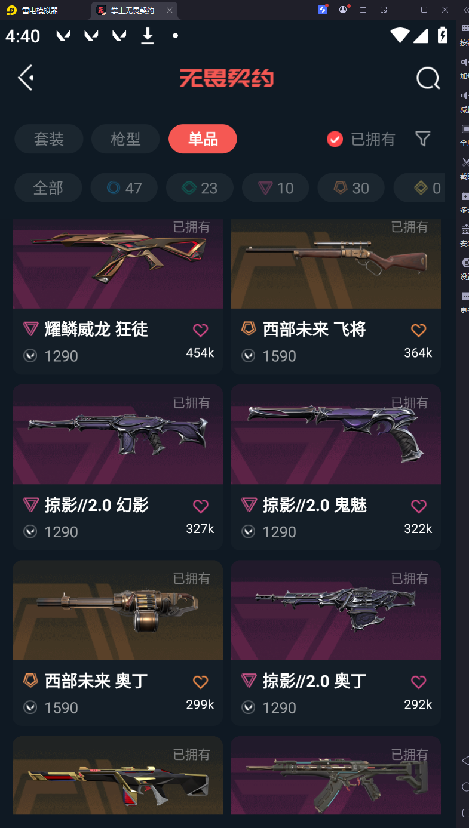
Task: Toggle the 已拥有 owned checkbox
Action: coord(335,139)
